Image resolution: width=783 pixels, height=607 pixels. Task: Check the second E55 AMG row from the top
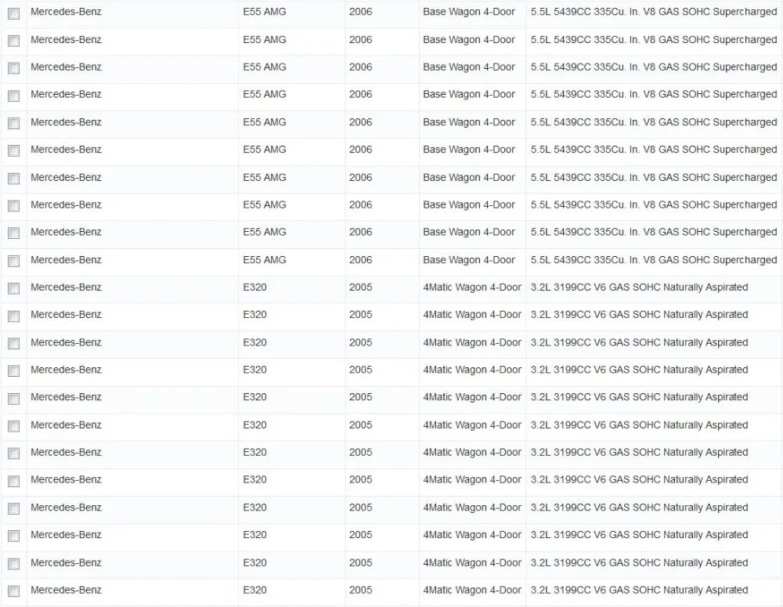[14, 41]
